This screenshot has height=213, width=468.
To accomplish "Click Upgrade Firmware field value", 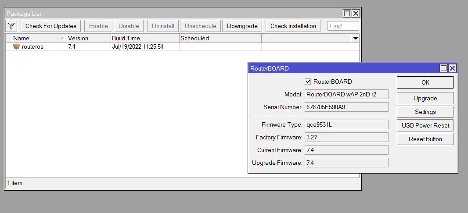I will coord(346,163).
